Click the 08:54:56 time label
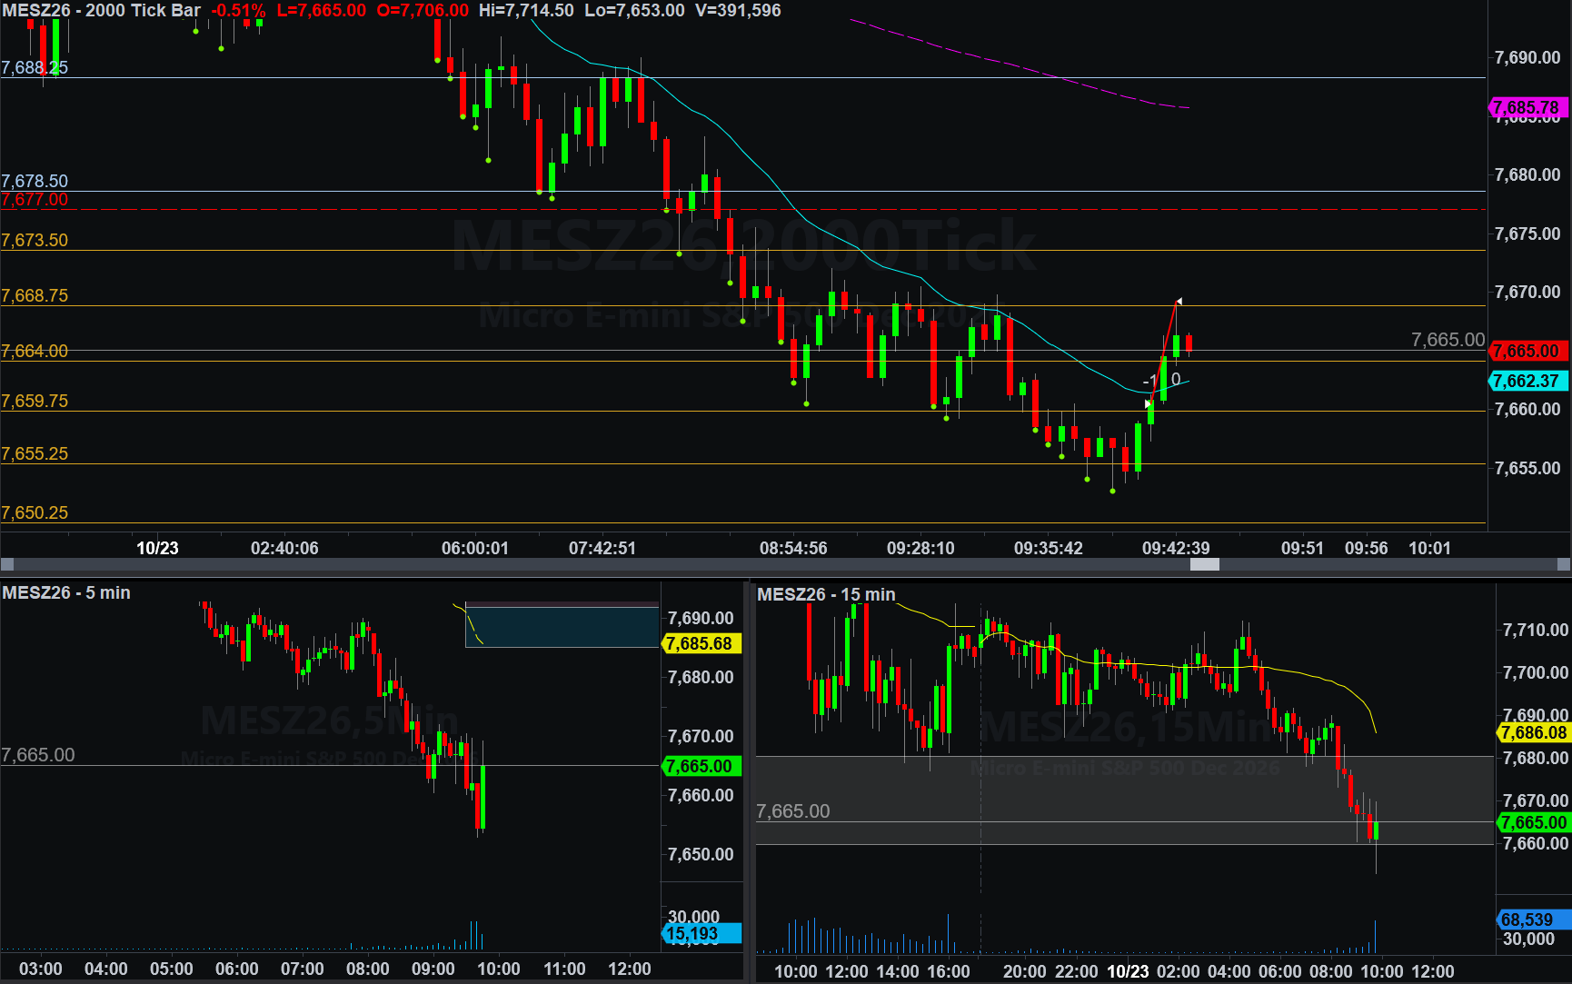This screenshot has height=984, width=1572. 793,548
